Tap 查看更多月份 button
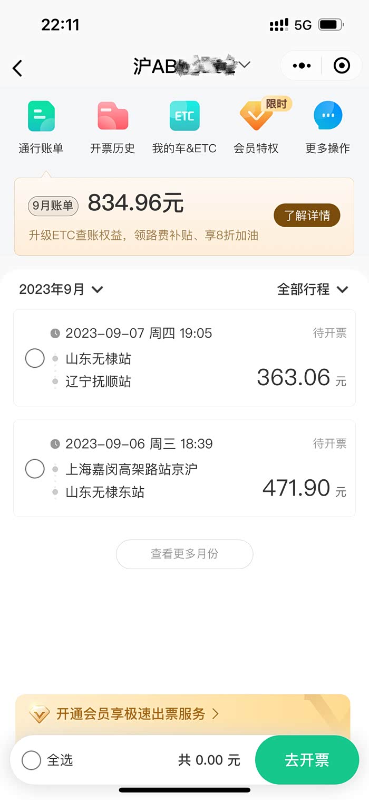 pyautogui.click(x=184, y=554)
